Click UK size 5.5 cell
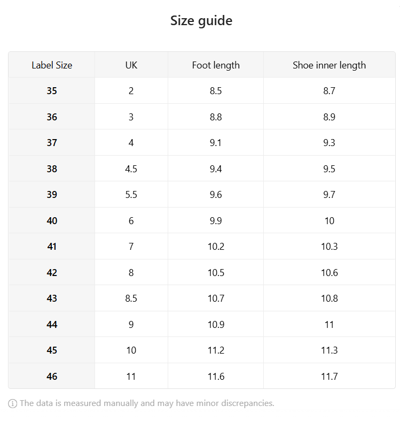This screenshot has width=400, height=421. pos(131,194)
